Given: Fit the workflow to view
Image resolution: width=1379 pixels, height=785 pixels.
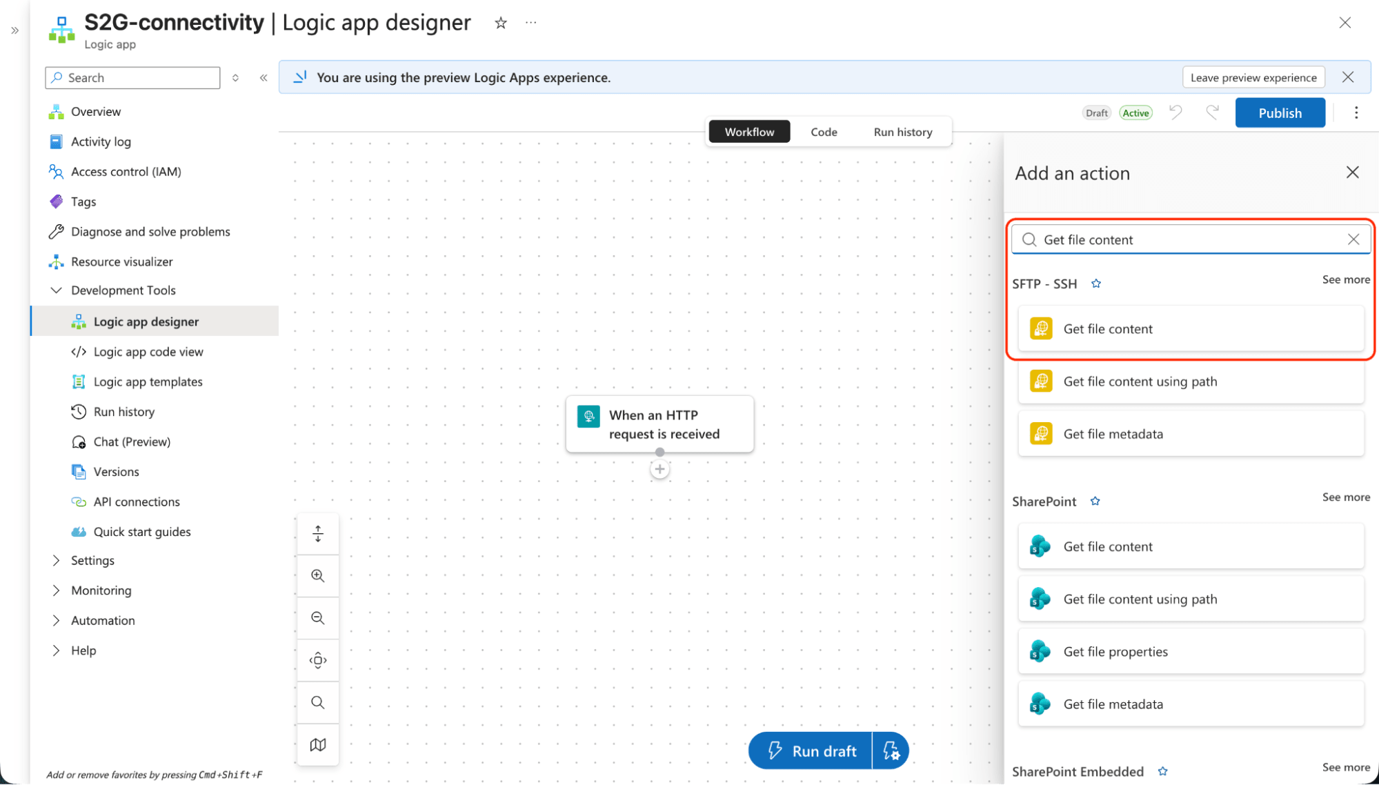Looking at the screenshot, I should point(318,660).
